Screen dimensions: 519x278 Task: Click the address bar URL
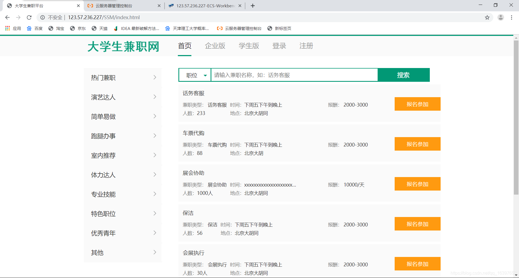pos(104,18)
